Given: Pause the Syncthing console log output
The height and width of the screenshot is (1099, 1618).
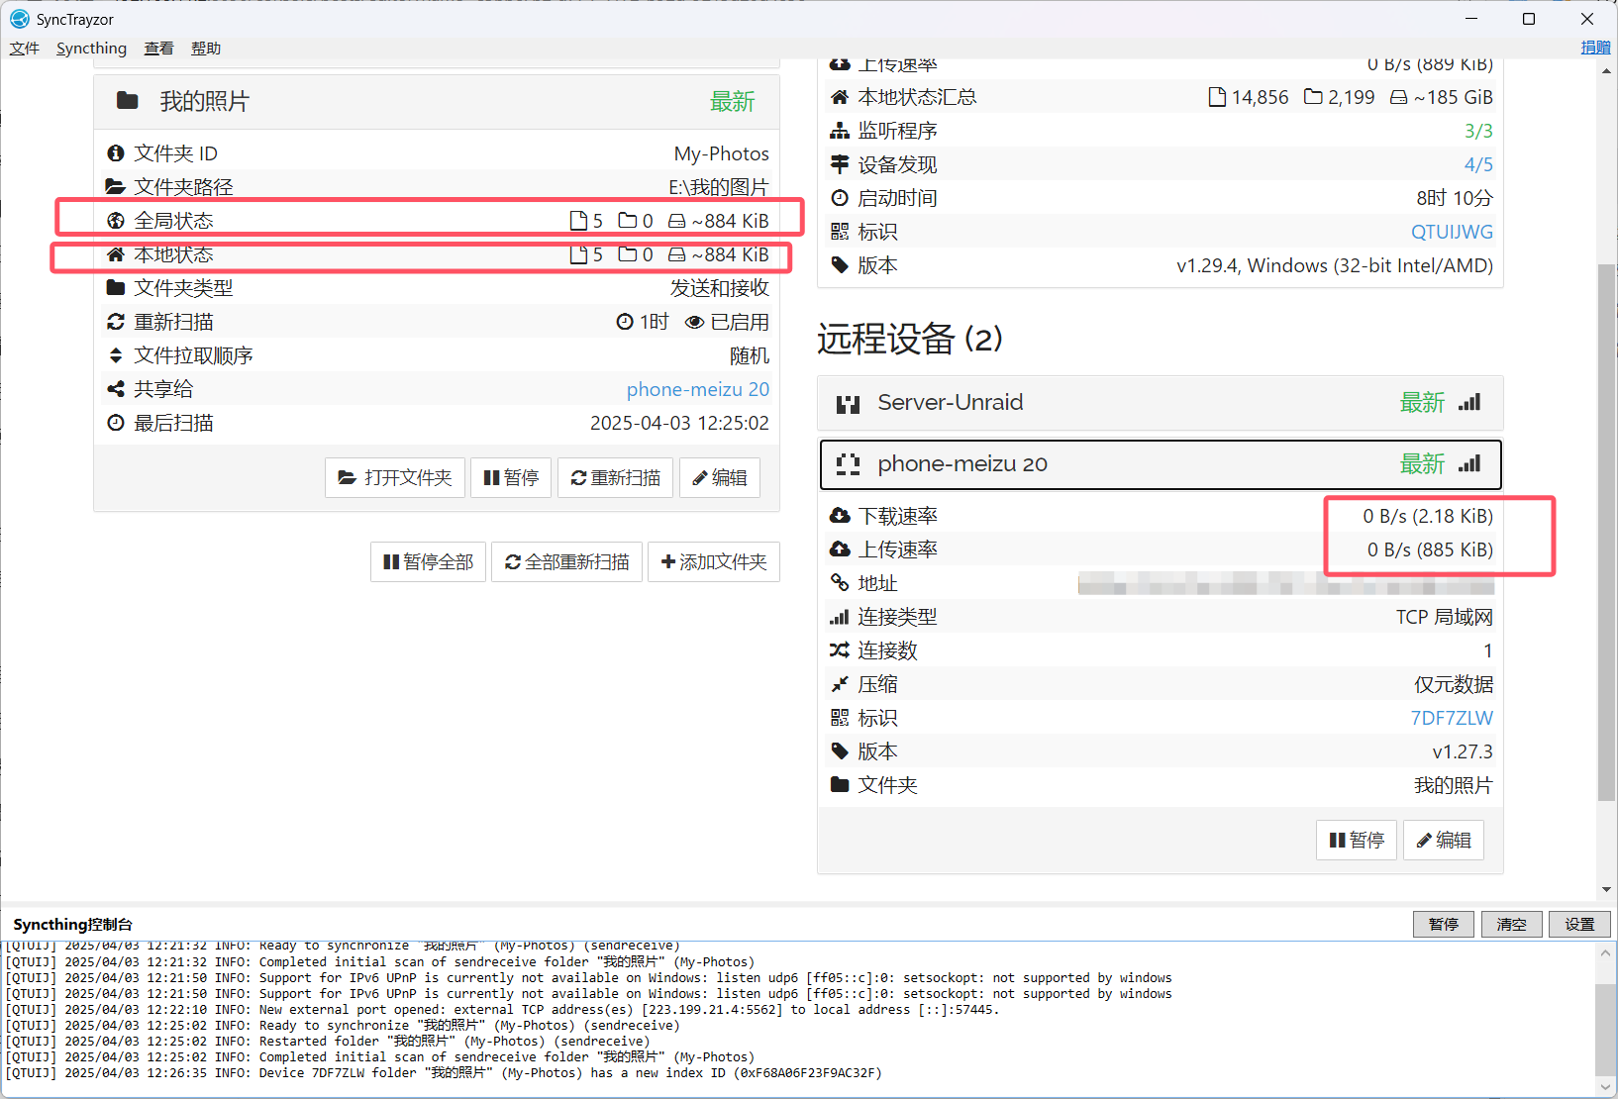Looking at the screenshot, I should coord(1443,924).
